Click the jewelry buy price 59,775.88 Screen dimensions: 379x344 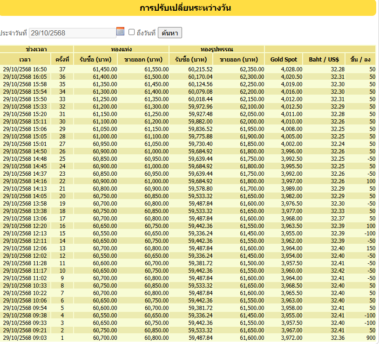pyautogui.click(x=200, y=137)
